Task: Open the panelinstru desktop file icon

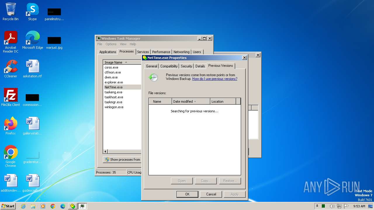Action: point(54,14)
